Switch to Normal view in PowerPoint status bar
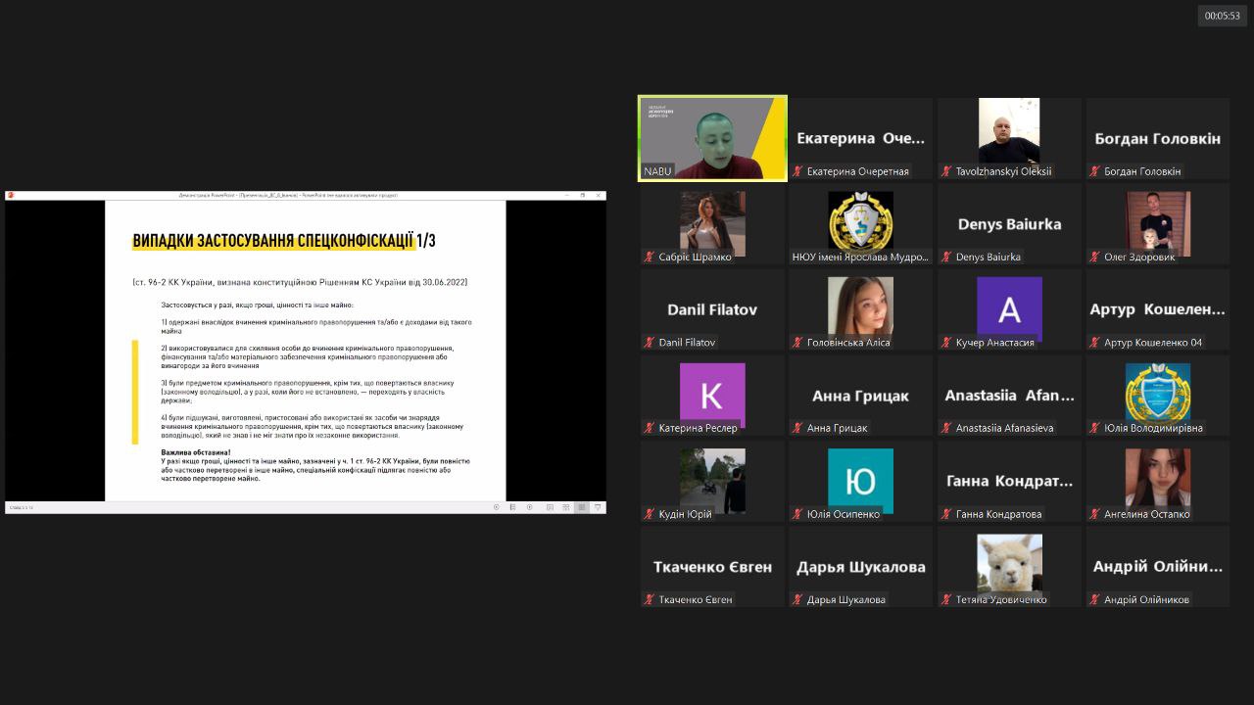 point(550,507)
